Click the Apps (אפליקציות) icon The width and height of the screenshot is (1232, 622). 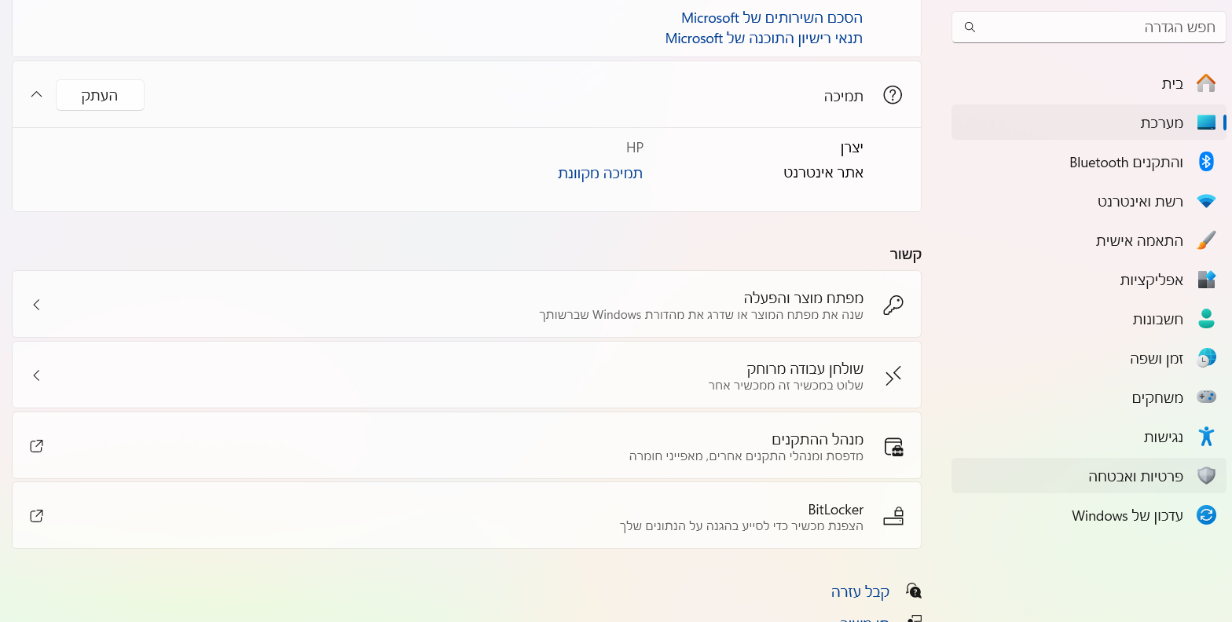tap(1206, 280)
